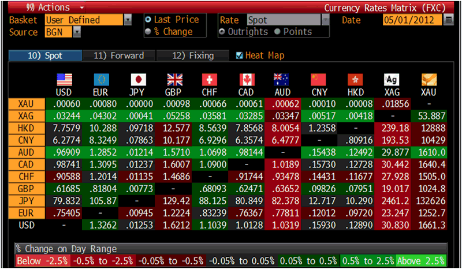462x269 pixels.
Task: Click the UK flag icon above GBP
Action: pyautogui.click(x=174, y=80)
